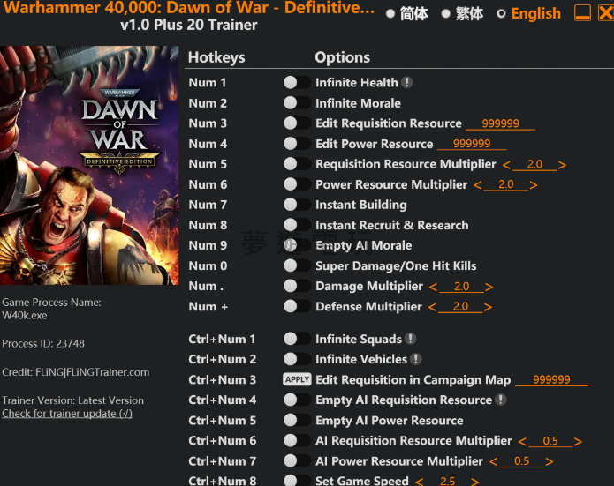Viewport: 614px width, 486px height.
Task: Increase Damage Multiplier with right arrow
Action: point(489,287)
